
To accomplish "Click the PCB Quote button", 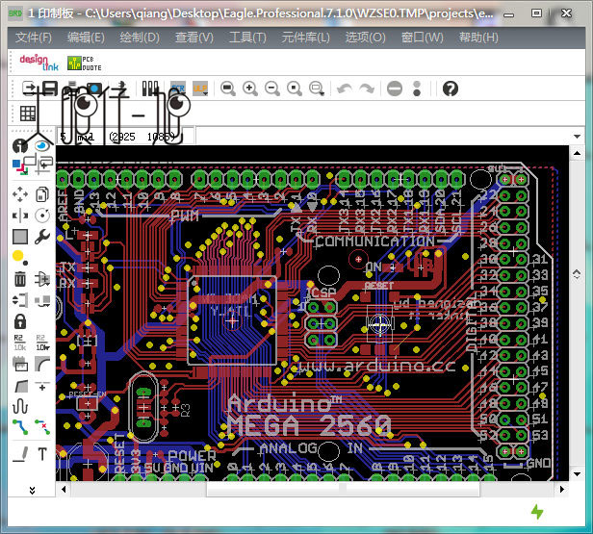I will [85, 64].
